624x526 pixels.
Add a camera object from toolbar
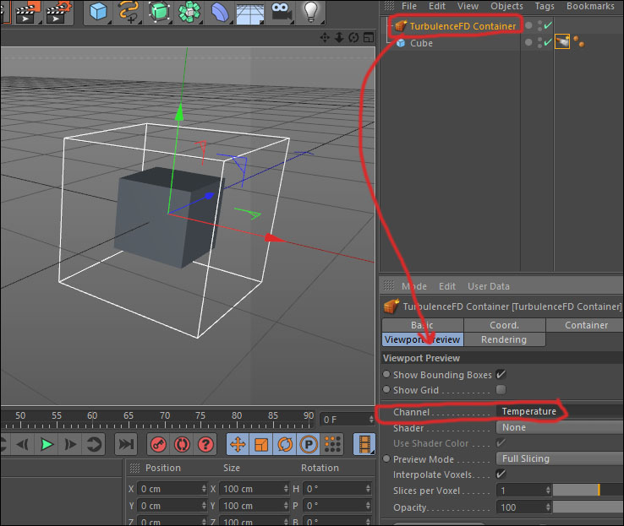281,12
